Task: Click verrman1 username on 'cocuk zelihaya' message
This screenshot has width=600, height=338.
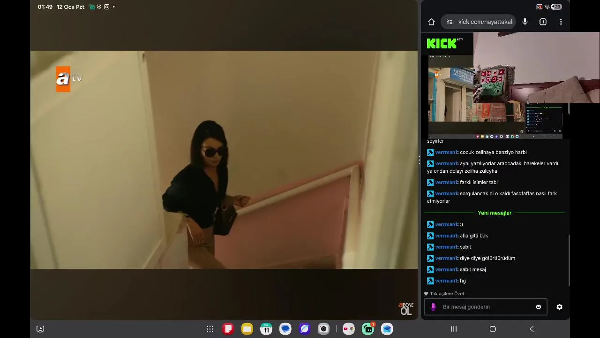Action: (x=446, y=152)
